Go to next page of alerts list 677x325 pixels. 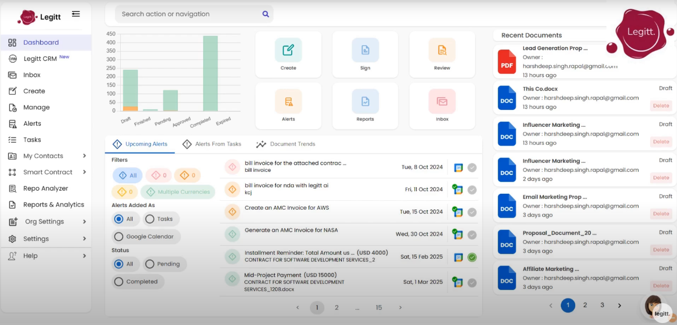click(x=400, y=308)
